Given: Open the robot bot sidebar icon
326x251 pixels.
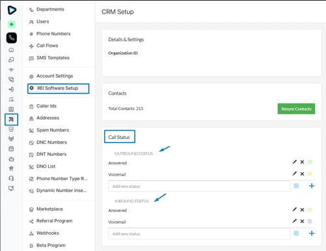Looking at the screenshot, I should click(11, 159).
